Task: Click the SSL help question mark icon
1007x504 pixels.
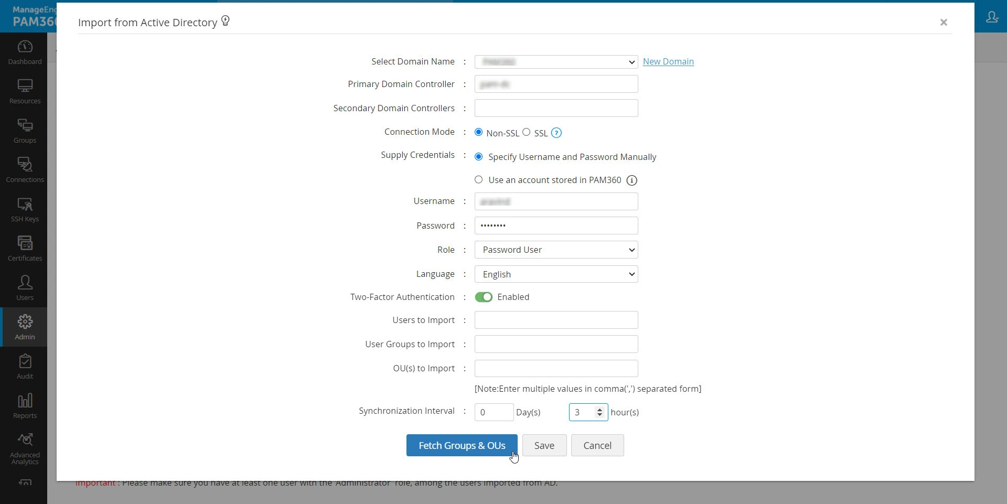Action: click(556, 133)
